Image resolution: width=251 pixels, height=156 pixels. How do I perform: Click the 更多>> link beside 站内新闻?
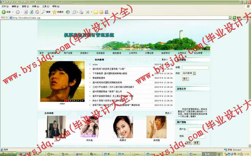coord(164,60)
